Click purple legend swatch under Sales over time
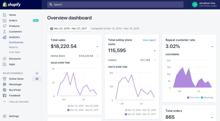 [68, 110]
